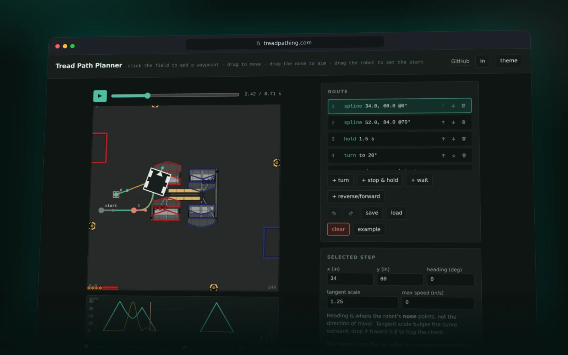The width and height of the screenshot is (568, 355).
Task: Move the hold 1.5 s step down
Action: (454, 139)
